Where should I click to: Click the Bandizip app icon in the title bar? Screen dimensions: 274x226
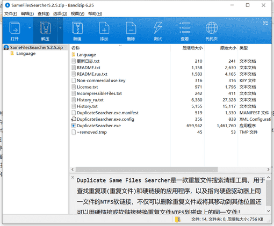(x=8, y=5)
